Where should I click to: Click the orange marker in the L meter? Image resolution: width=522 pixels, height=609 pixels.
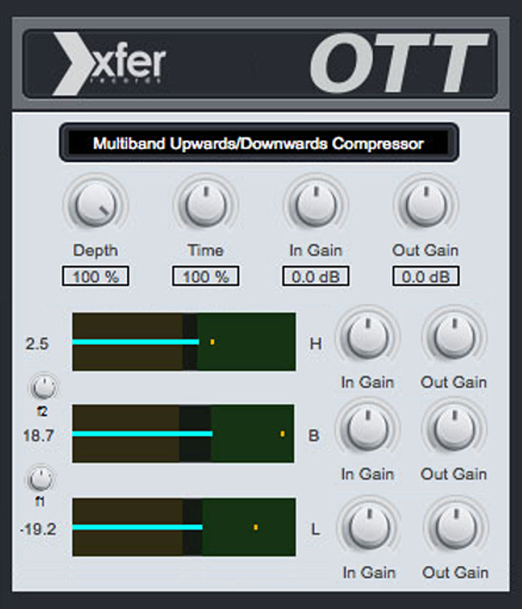click(256, 527)
